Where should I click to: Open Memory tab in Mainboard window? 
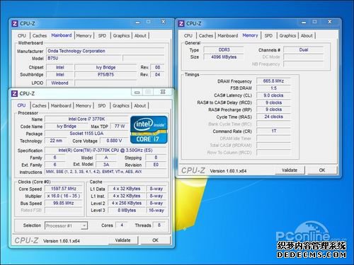pyautogui.click(x=84, y=36)
